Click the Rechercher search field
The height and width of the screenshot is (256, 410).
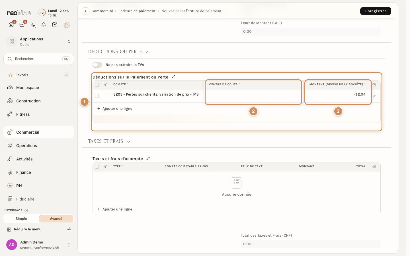[39, 59]
